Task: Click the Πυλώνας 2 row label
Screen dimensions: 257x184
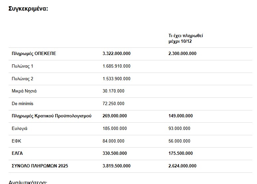Action: [22, 79]
